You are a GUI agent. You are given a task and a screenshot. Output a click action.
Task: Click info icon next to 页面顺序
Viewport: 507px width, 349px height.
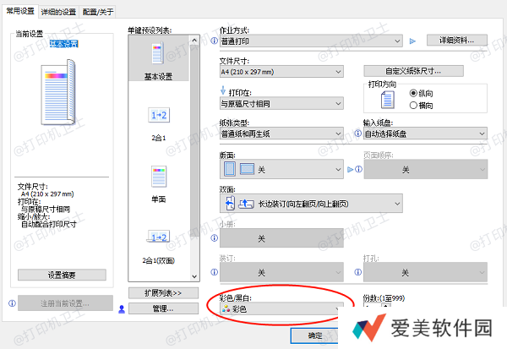(358, 169)
